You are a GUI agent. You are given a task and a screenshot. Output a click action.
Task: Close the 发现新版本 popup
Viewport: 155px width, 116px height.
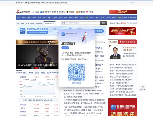pos(91,34)
